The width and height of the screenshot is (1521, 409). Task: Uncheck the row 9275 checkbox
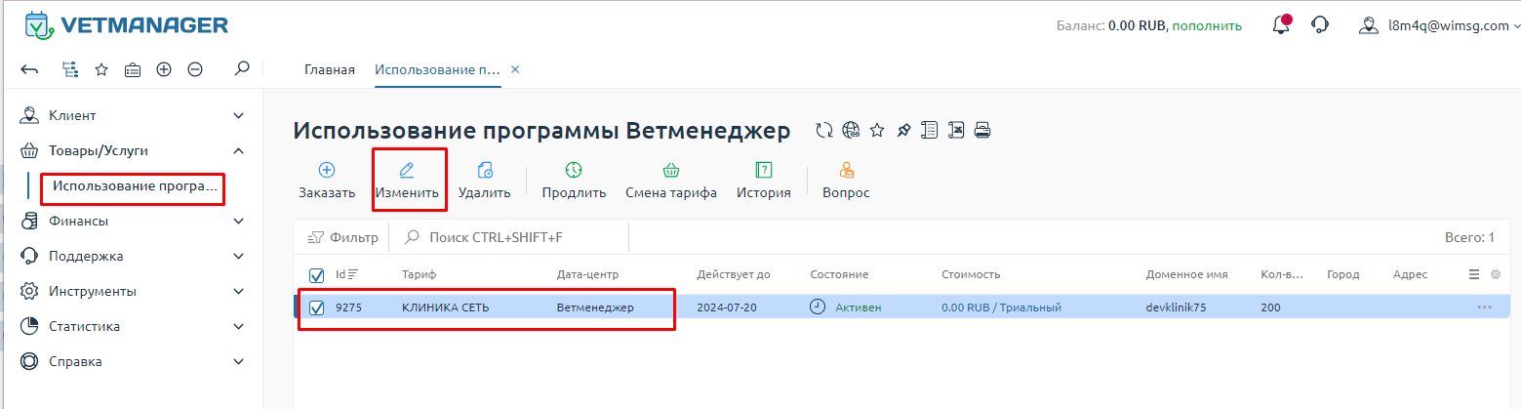click(x=317, y=307)
